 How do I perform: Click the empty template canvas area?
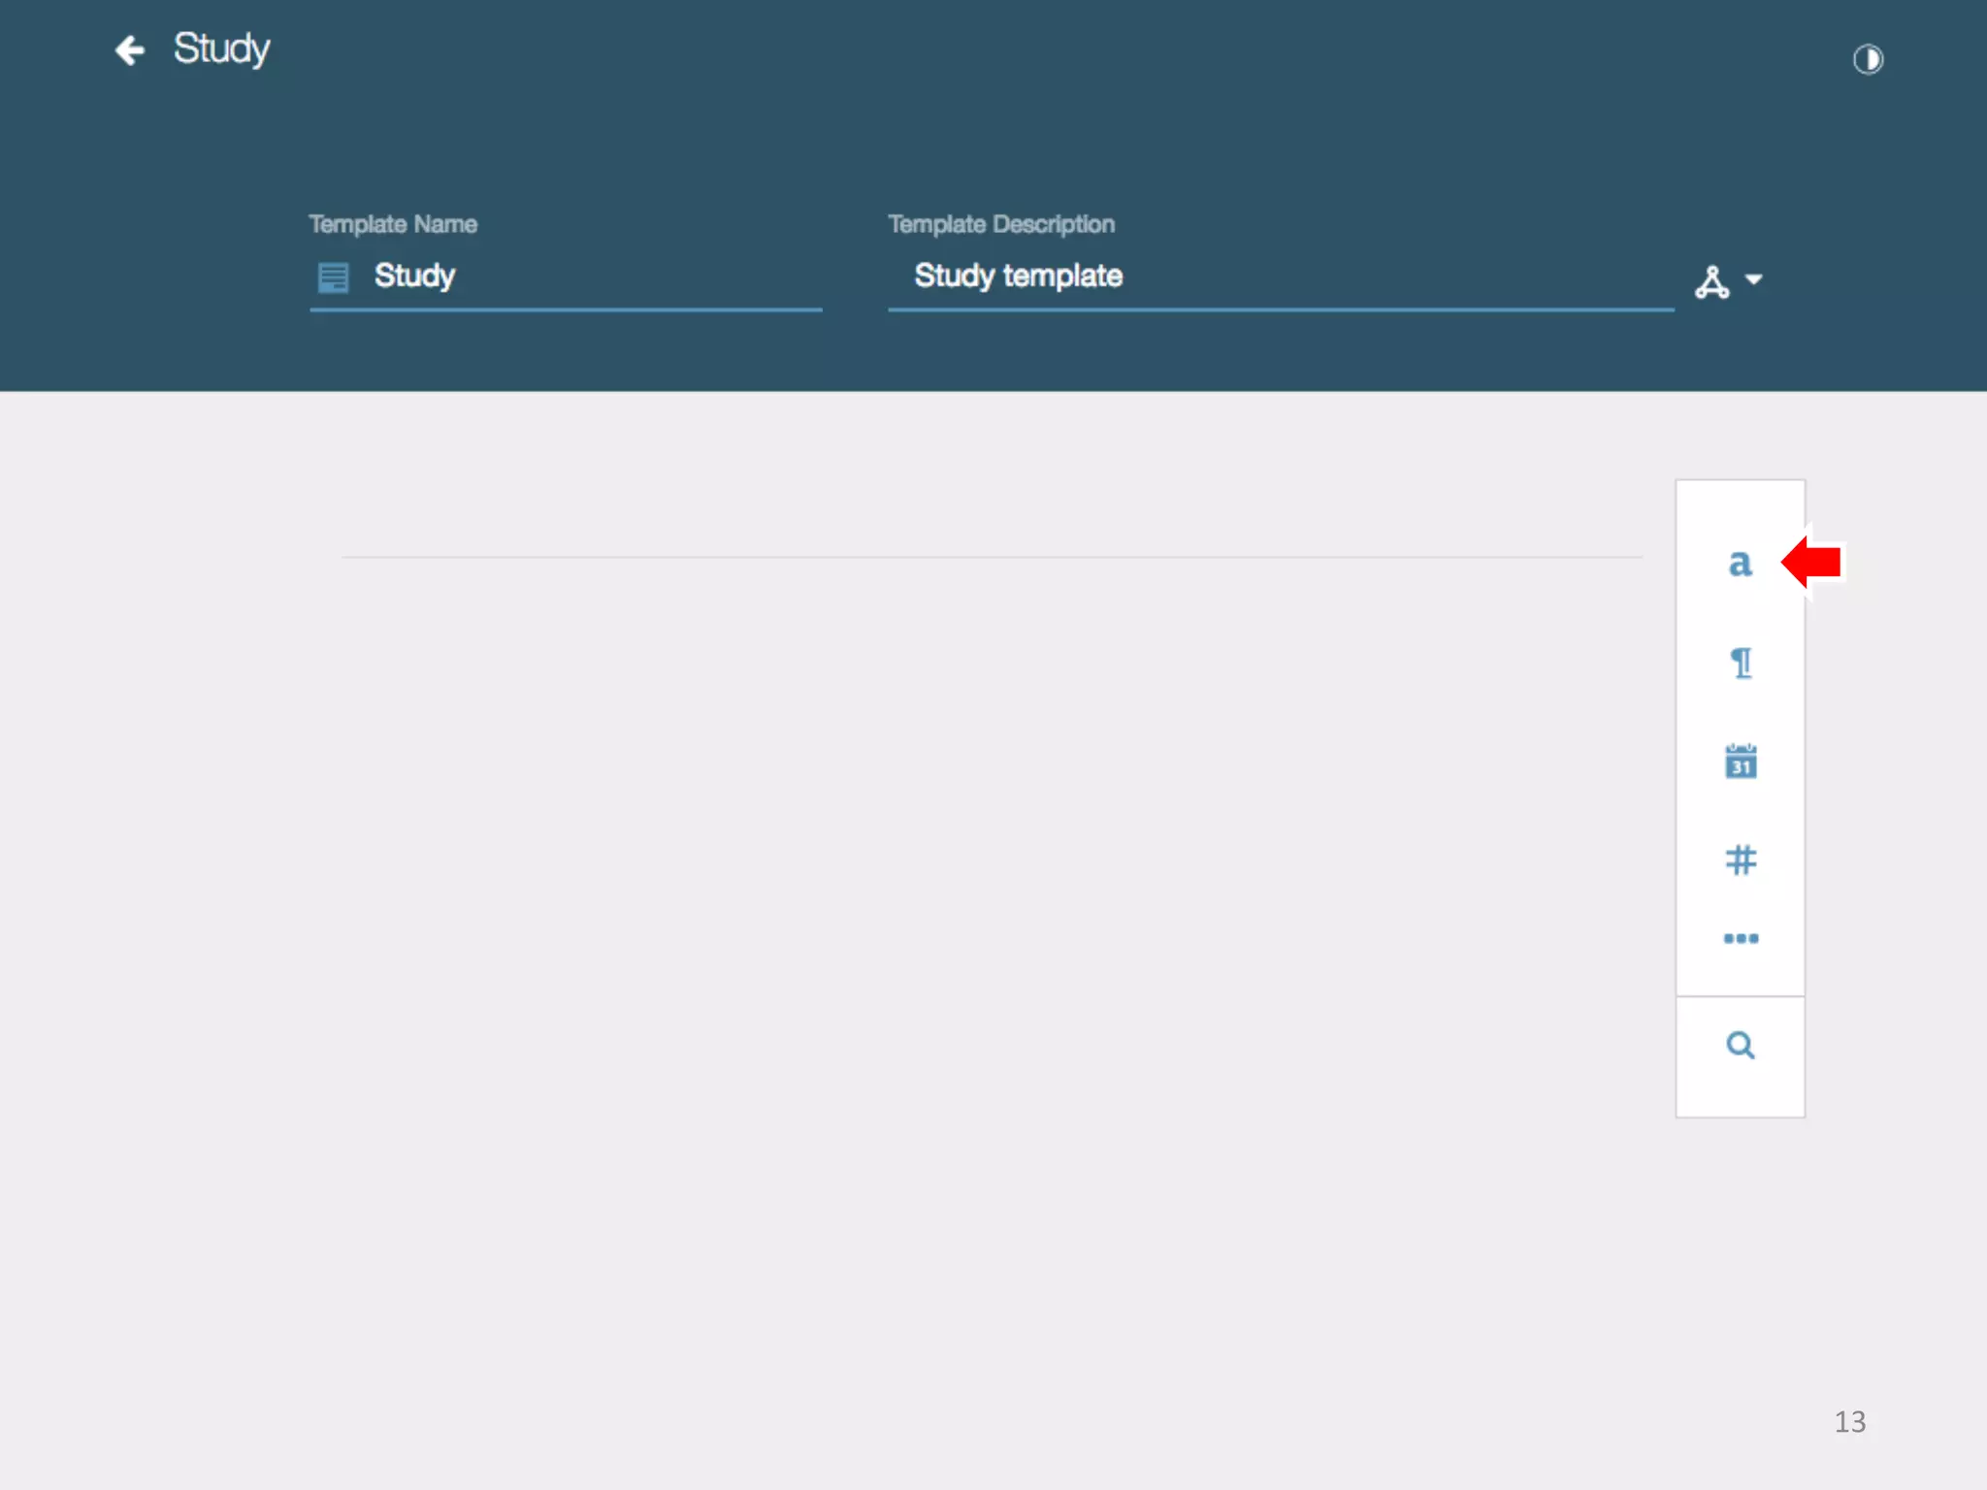click(970, 873)
